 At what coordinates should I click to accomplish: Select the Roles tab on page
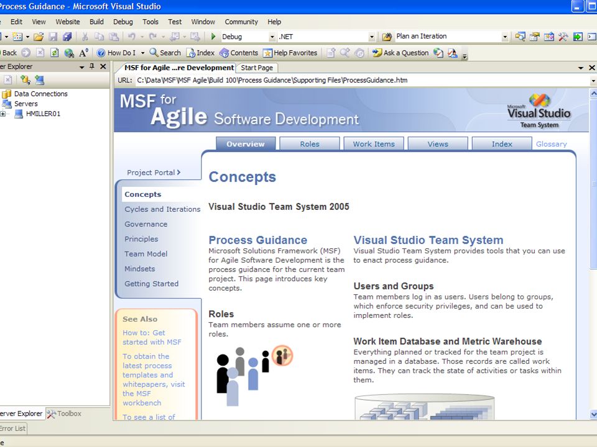tap(310, 144)
